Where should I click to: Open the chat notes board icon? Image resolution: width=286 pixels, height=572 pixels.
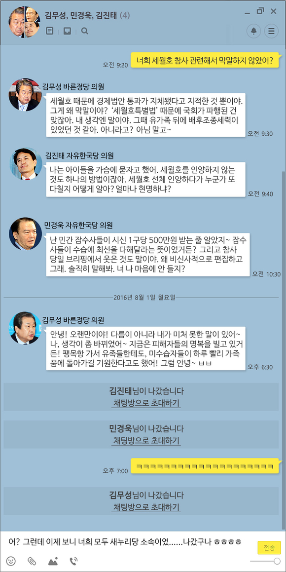[x=49, y=31]
